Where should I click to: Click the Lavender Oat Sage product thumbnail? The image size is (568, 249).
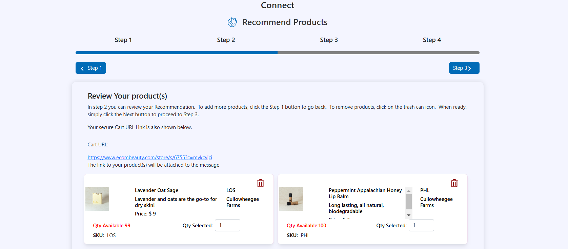coord(97,199)
